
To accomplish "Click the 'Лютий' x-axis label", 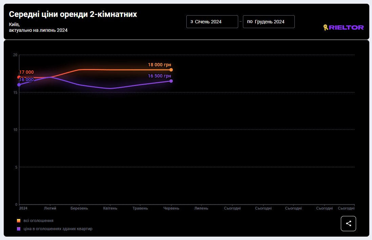I will click(x=50, y=208).
